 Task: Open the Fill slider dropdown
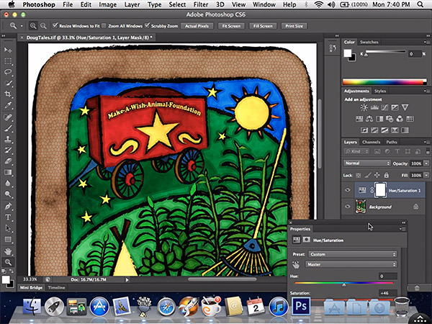pyautogui.click(x=427, y=175)
